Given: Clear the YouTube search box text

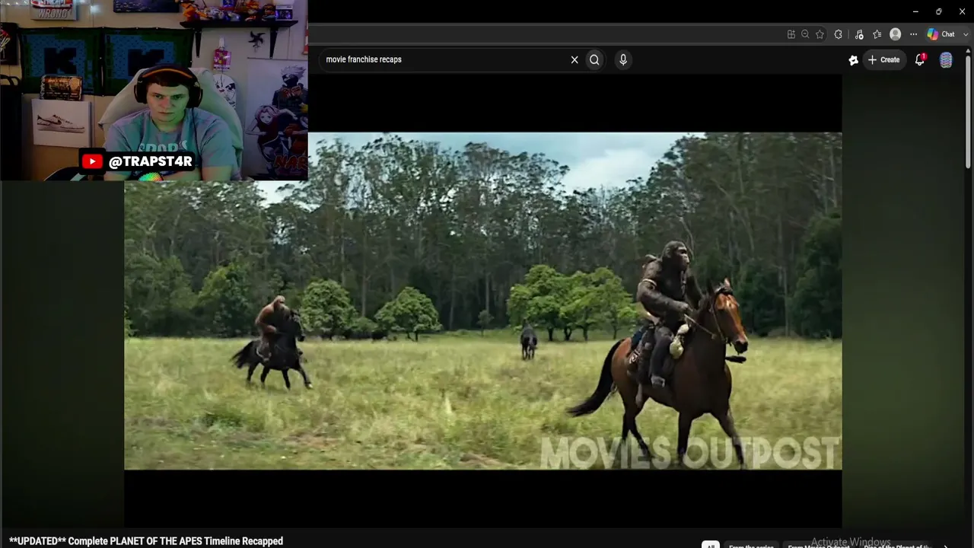Looking at the screenshot, I should (575, 59).
